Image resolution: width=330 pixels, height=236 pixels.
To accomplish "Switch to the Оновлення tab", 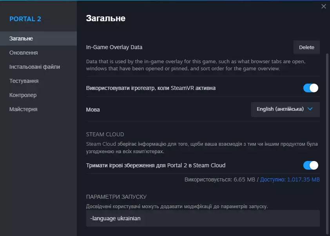I will [x=24, y=53].
